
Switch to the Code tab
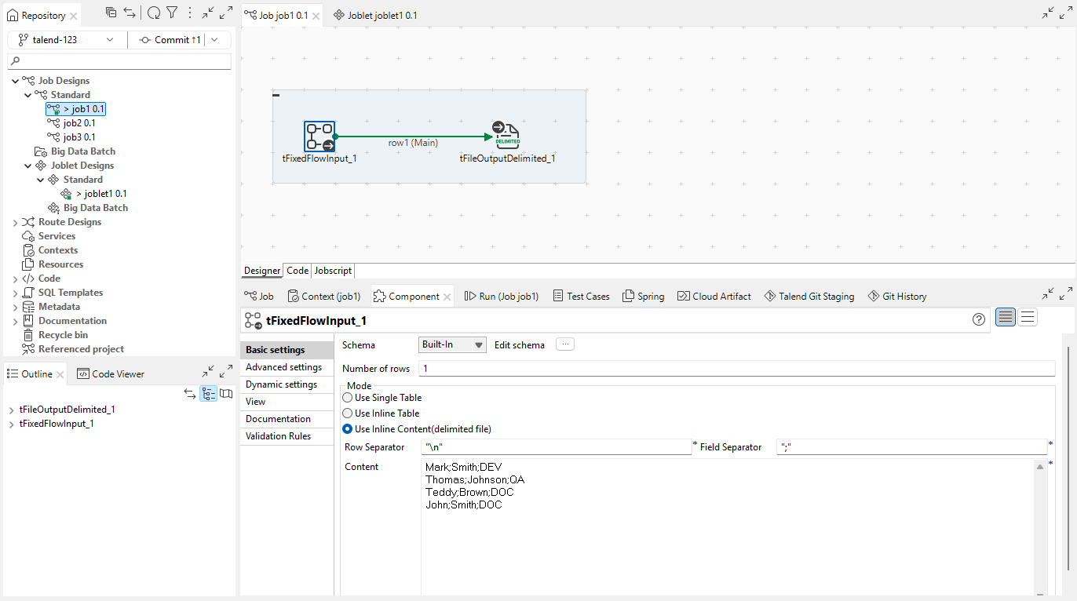(x=297, y=270)
